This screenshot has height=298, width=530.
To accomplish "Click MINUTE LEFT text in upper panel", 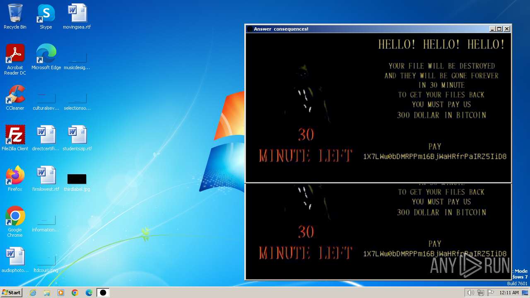I will coord(306,156).
